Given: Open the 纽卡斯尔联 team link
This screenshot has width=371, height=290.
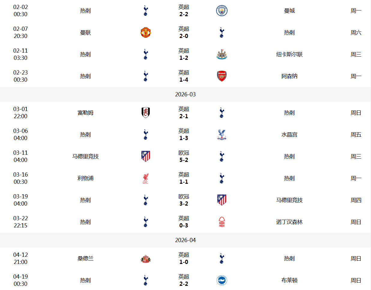Looking at the screenshot, I should 289,54.
